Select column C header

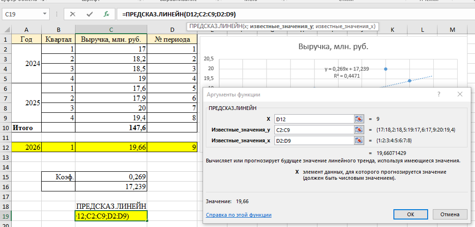(111, 29)
